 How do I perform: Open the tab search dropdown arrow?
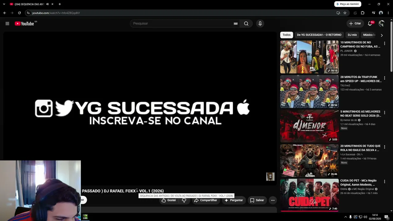click(x=4, y=4)
